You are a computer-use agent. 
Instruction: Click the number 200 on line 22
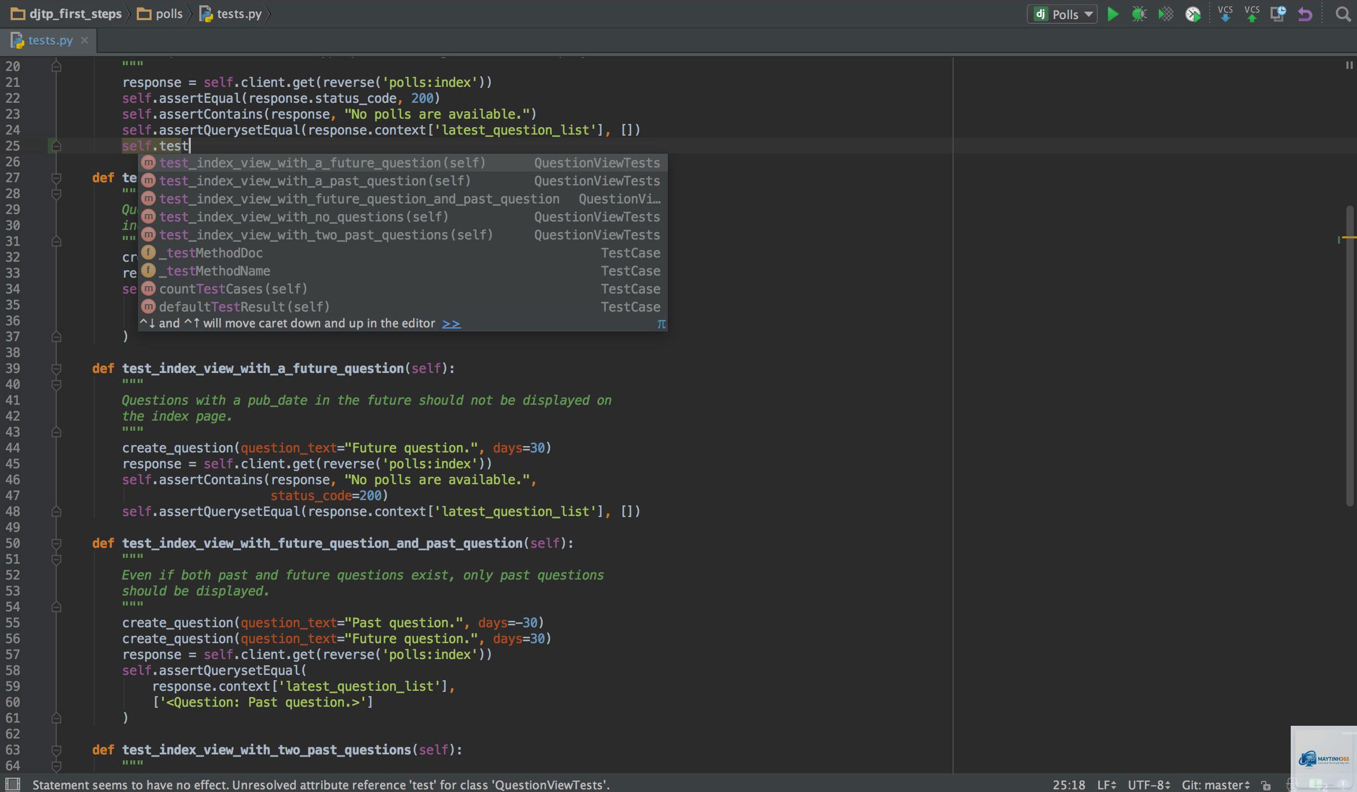pos(422,99)
